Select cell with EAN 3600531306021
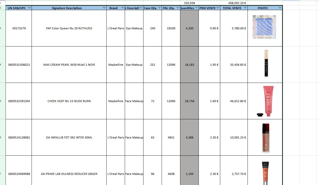The image size is (319, 185). [x=19, y=65]
